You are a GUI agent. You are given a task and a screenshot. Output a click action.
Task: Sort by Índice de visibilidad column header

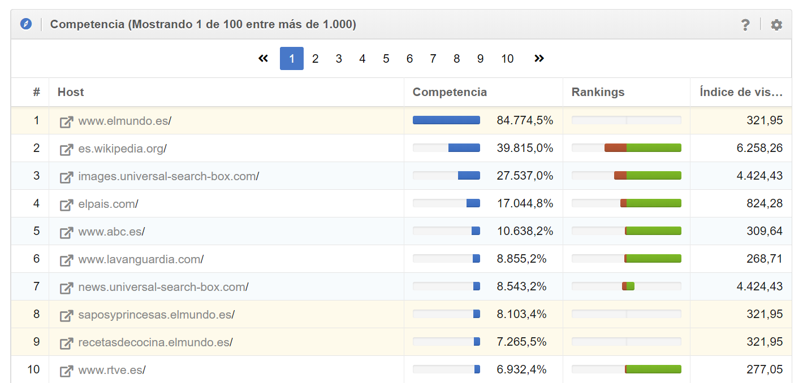pos(741,92)
